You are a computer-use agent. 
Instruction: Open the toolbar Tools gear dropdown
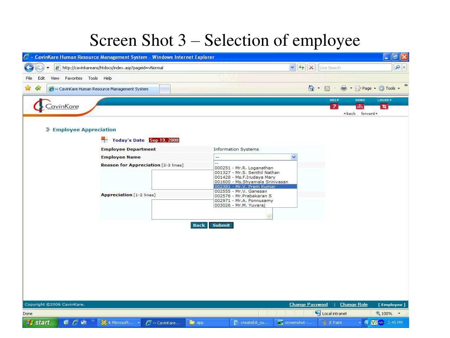[389, 88]
